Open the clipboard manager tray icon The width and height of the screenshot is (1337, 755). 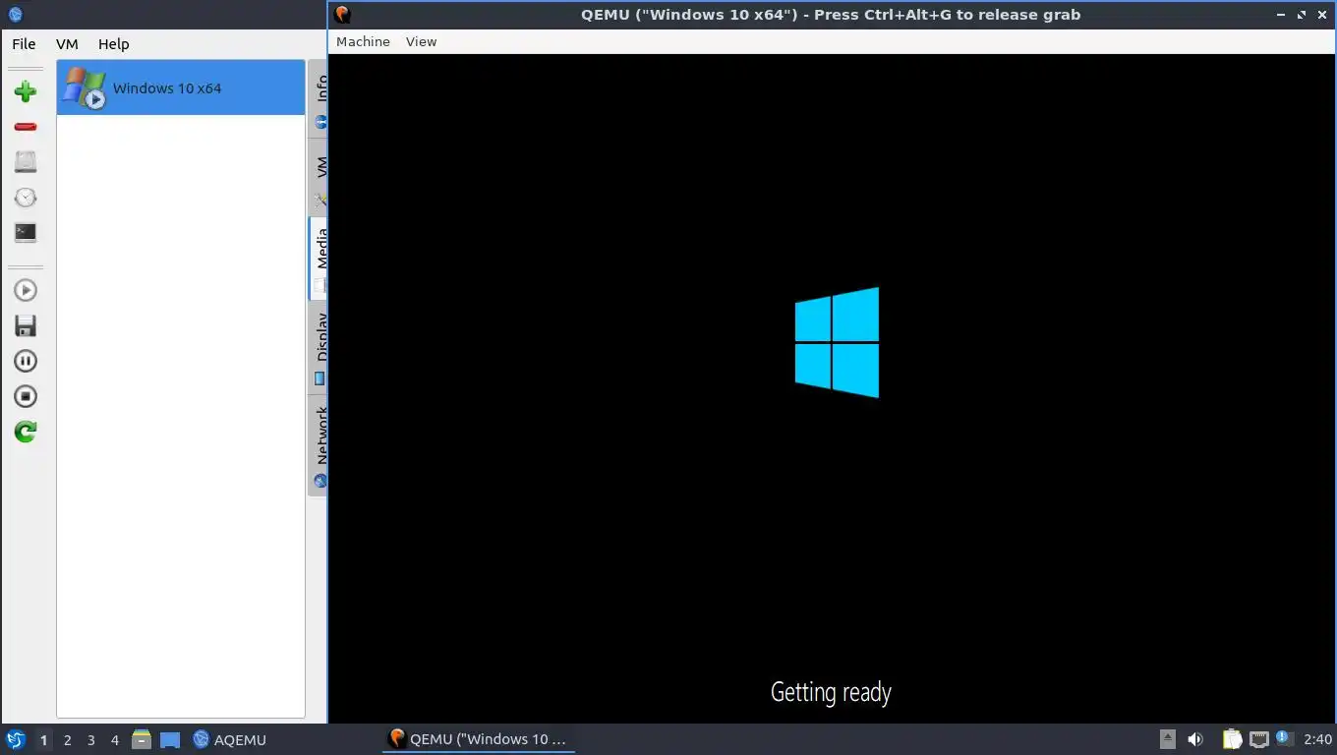point(1232,739)
